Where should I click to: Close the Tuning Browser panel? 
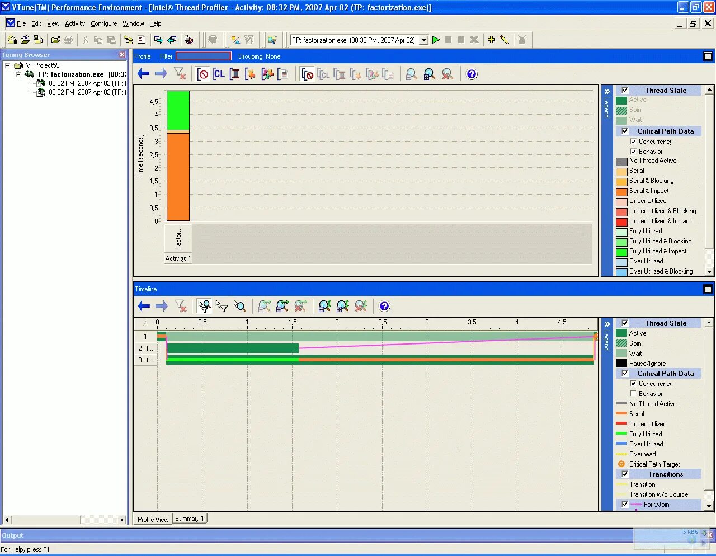coord(123,54)
